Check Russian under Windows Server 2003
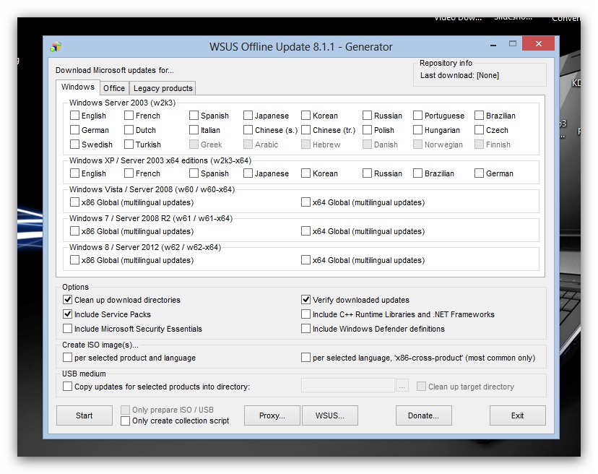598x474 pixels. (368, 116)
